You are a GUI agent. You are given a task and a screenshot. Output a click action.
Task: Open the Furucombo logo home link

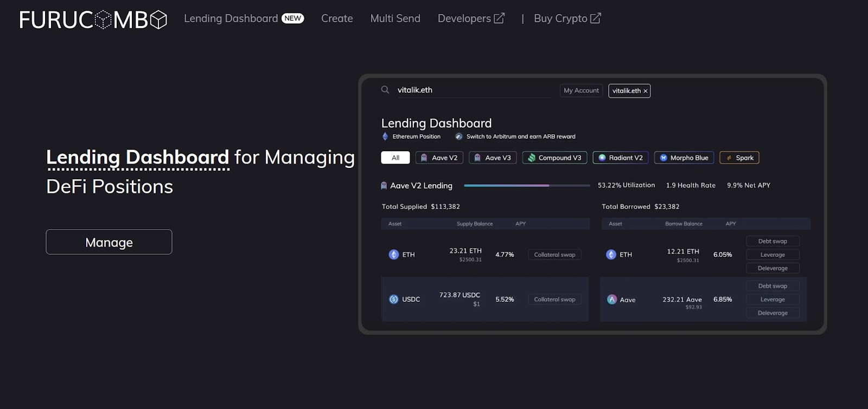click(x=93, y=20)
